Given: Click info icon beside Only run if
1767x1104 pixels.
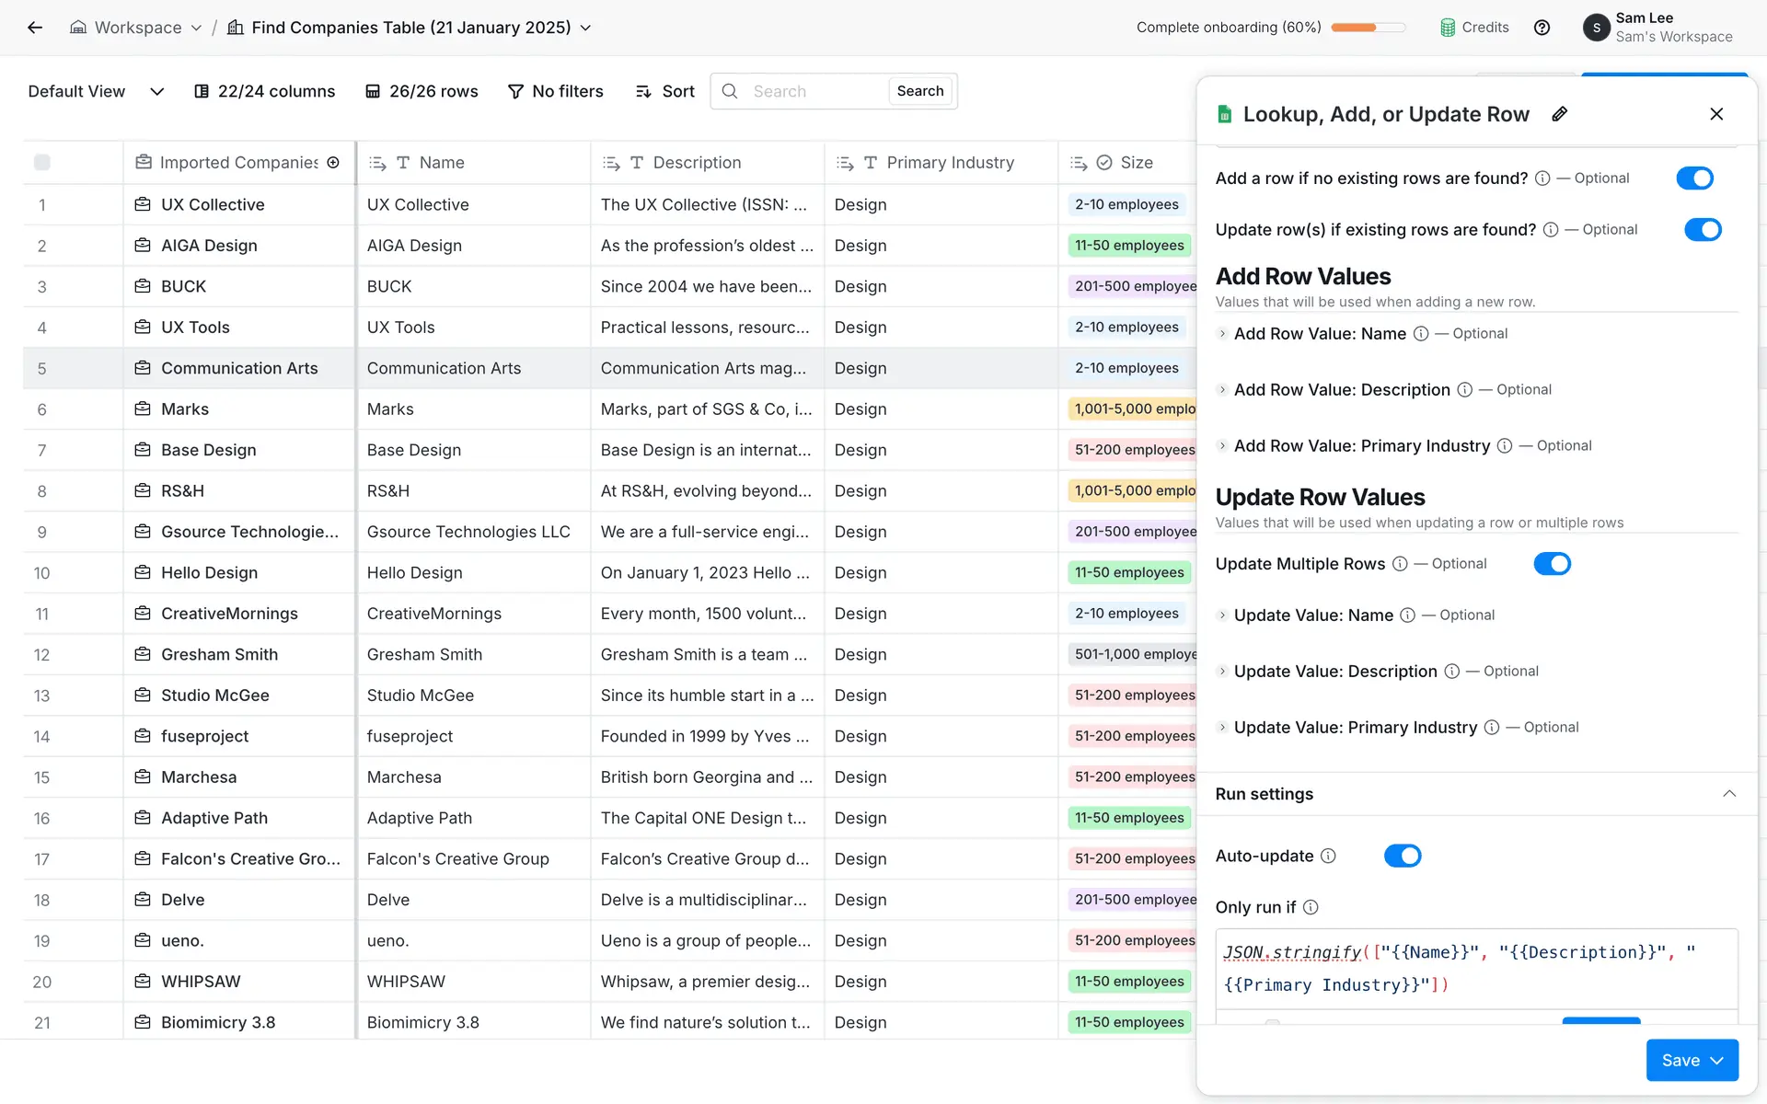Looking at the screenshot, I should [x=1311, y=907].
